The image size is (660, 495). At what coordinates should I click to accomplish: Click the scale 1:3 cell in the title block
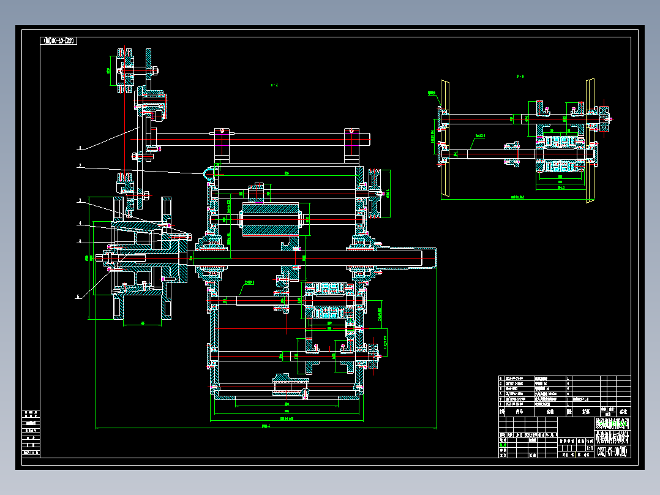click(x=590, y=448)
